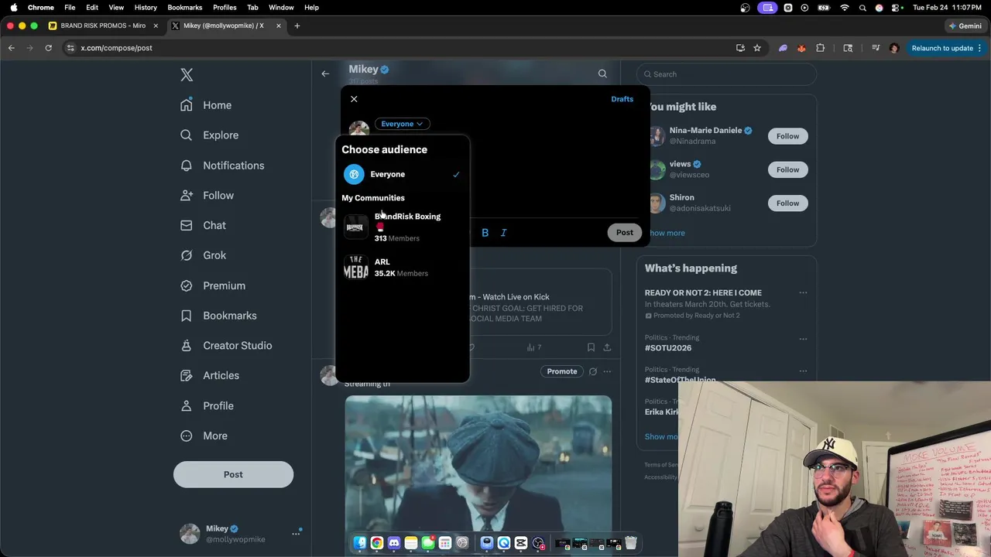Screen dimensions: 991x557
Task: Open Creator Studio from sidebar
Action: 226,346
